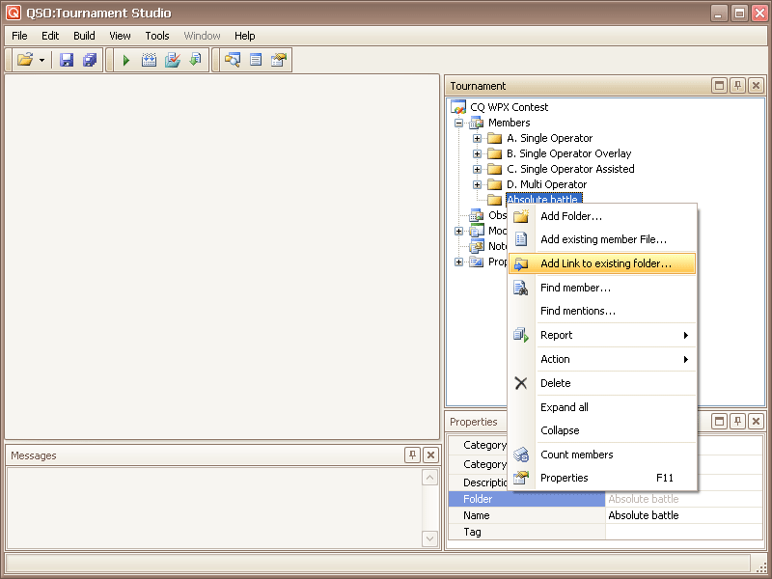Open the Build menu
Screen dimensions: 772x579
point(84,36)
